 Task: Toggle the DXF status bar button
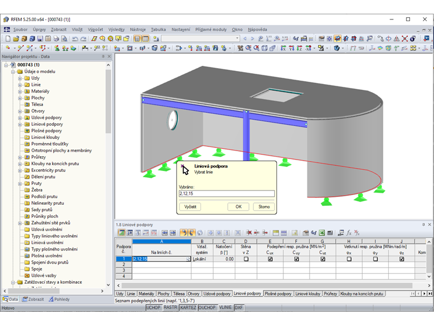coord(239,308)
